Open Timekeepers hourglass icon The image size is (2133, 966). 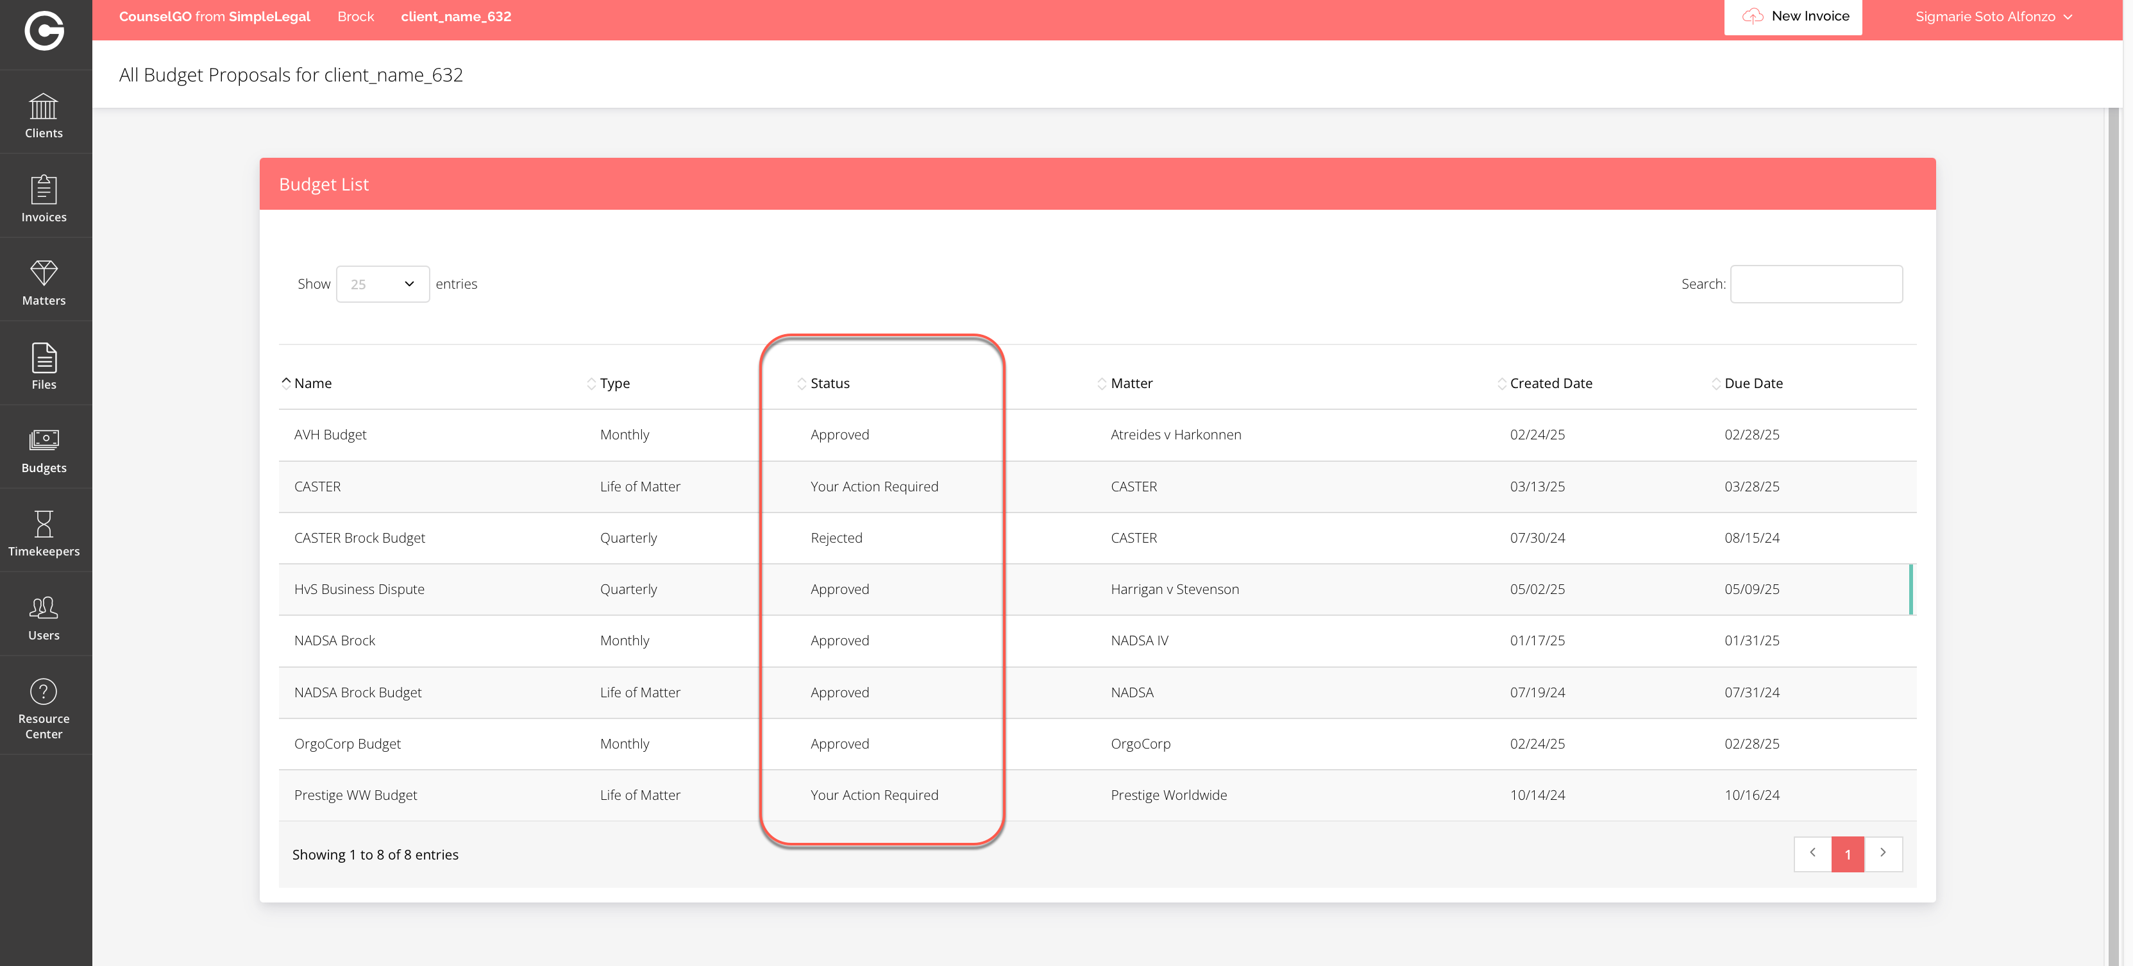tap(44, 525)
